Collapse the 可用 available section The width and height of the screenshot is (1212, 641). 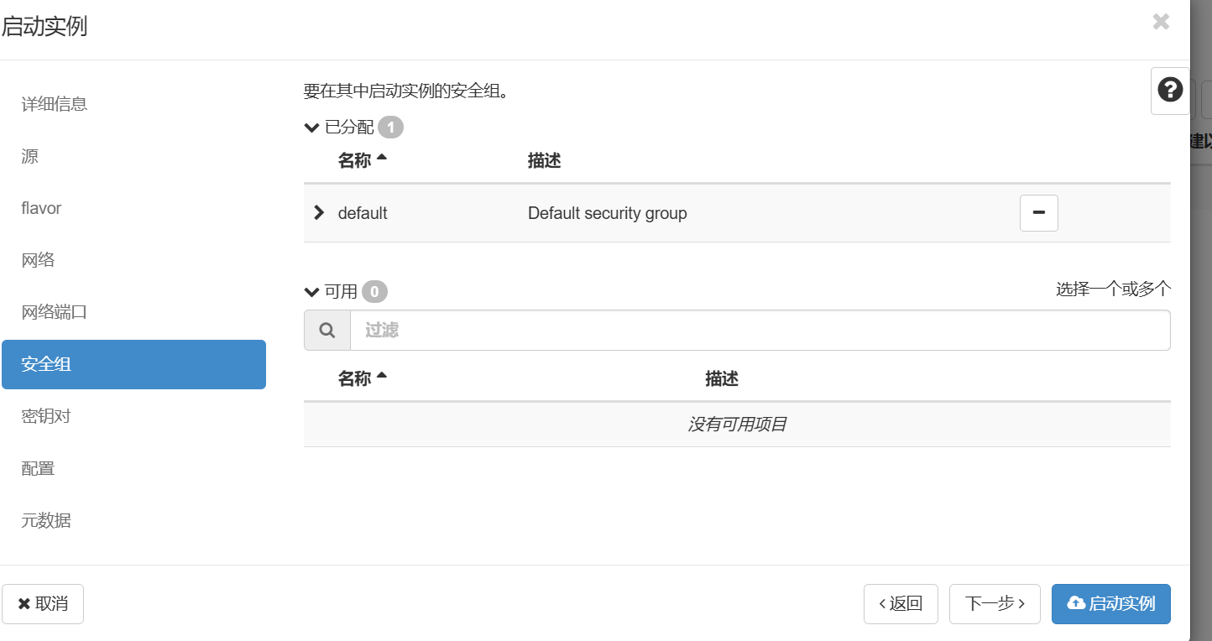(x=332, y=292)
